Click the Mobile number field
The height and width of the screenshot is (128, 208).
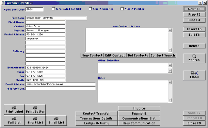45,80
